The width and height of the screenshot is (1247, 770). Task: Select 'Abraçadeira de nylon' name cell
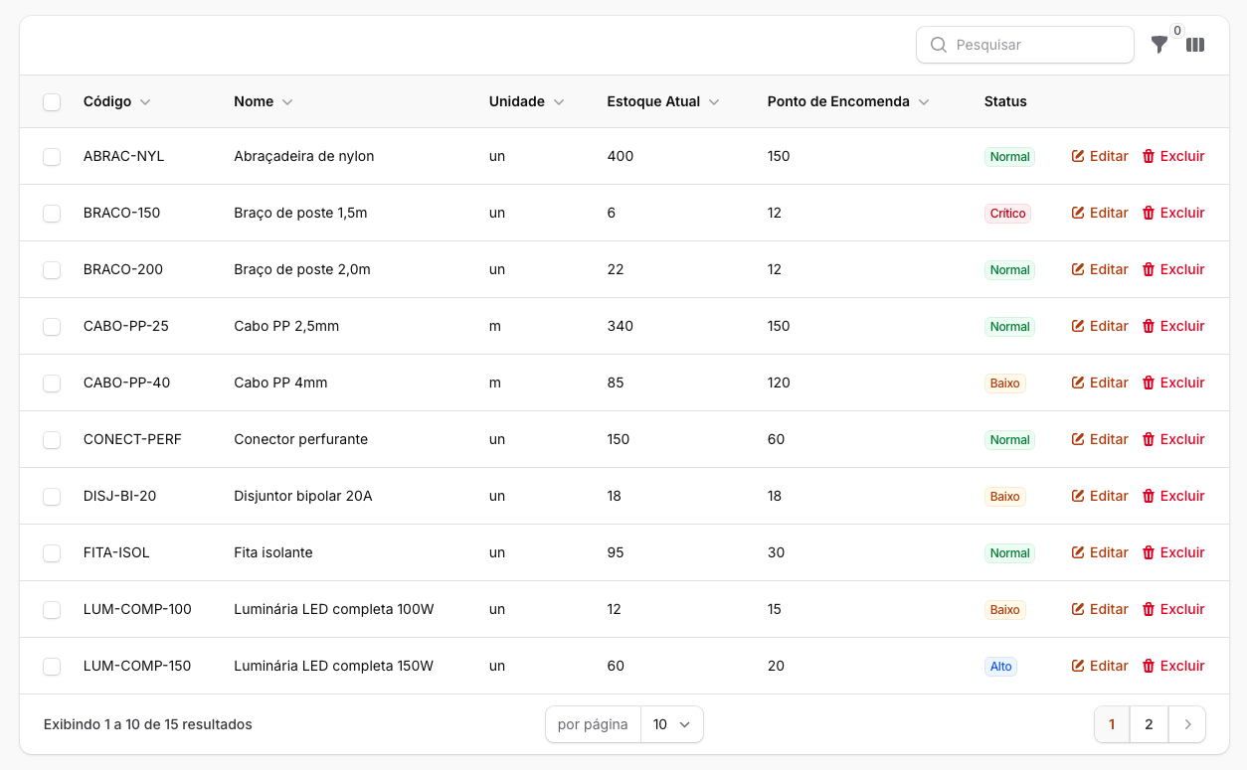coord(304,156)
